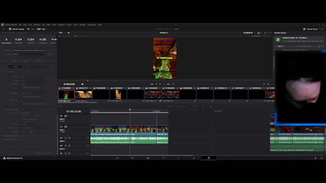Image resolution: width=326 pixels, height=183 pixels.
Task: Toggle the Export Video checkbox
Action: 3,72
